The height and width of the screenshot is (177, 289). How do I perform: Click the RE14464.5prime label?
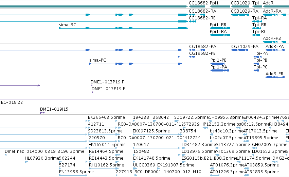(106, 151)
